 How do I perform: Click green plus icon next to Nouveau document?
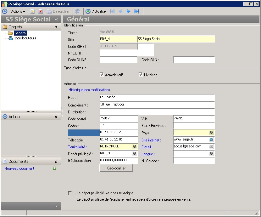click(x=55, y=168)
